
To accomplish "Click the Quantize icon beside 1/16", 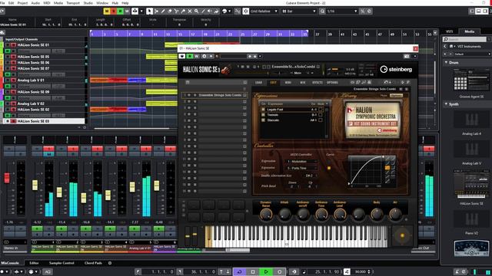I will click(x=322, y=11).
